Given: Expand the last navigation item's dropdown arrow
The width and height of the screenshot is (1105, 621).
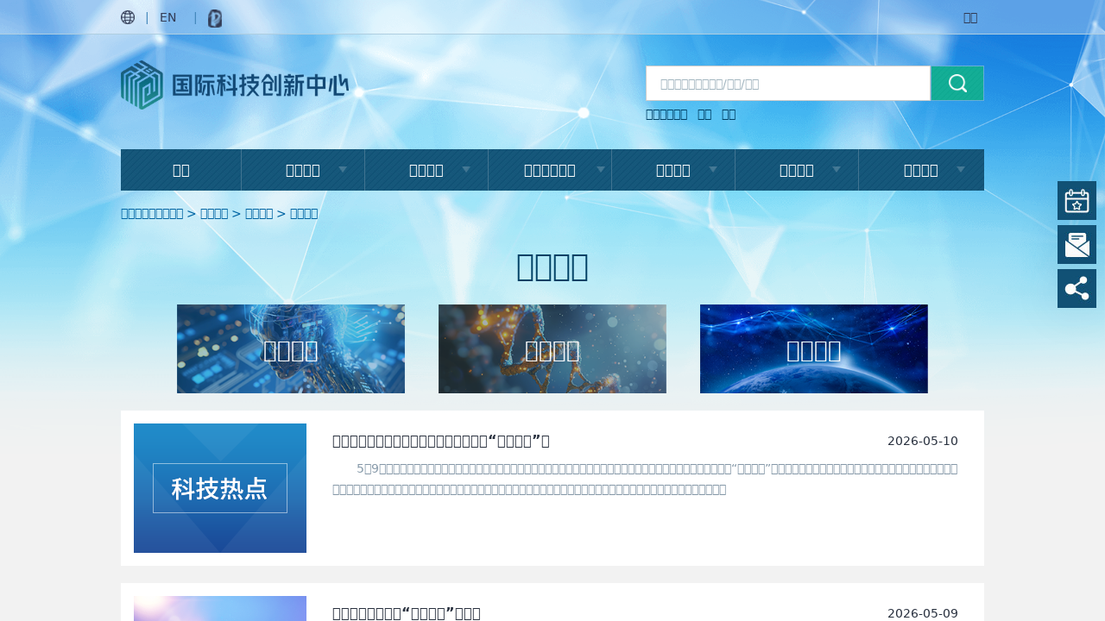Looking at the screenshot, I should 961,170.
